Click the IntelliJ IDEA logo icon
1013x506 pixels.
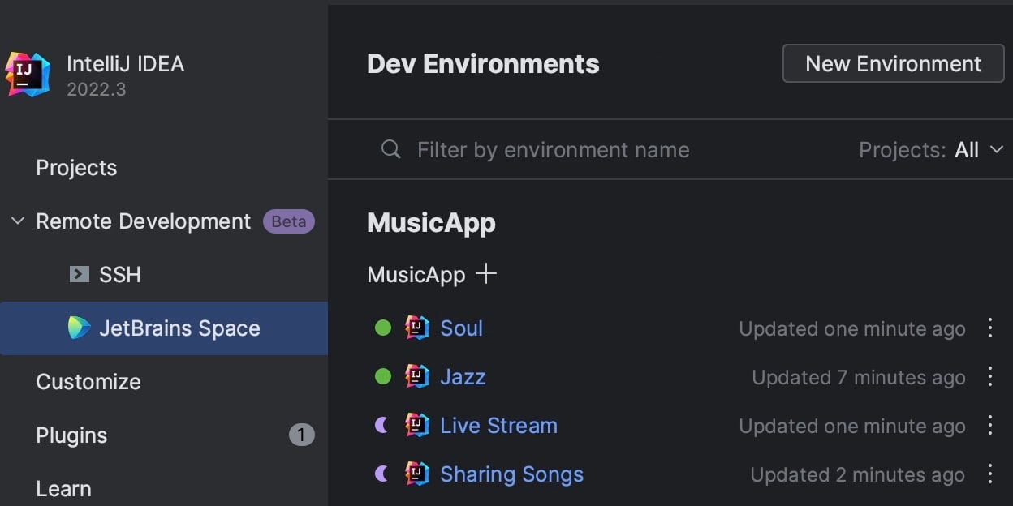pos(28,75)
